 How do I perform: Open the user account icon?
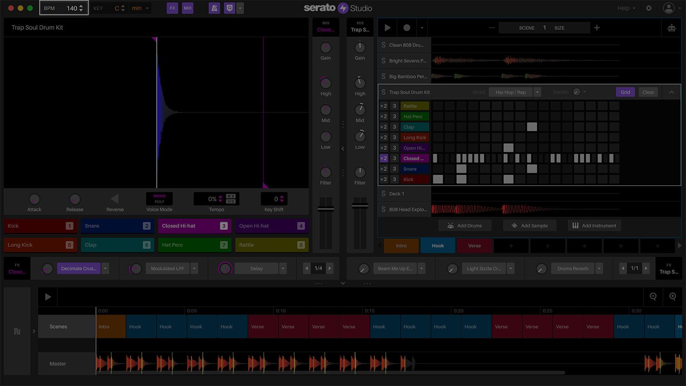tap(668, 8)
